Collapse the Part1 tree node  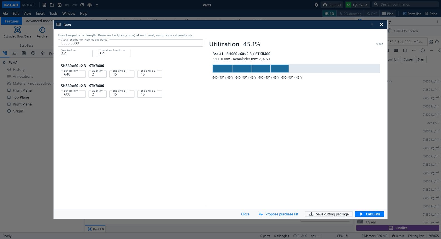[x=4, y=62]
